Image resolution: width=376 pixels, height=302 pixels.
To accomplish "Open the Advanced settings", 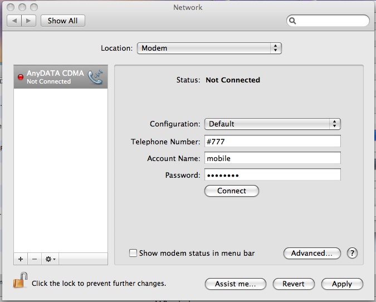I will (312, 253).
